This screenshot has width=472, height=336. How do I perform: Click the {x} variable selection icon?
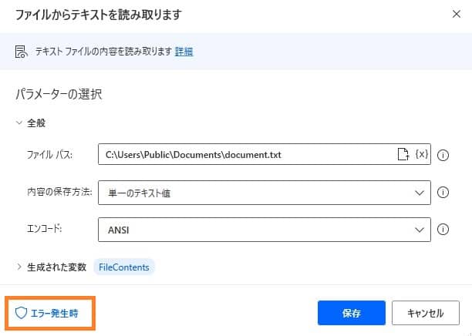pos(421,155)
